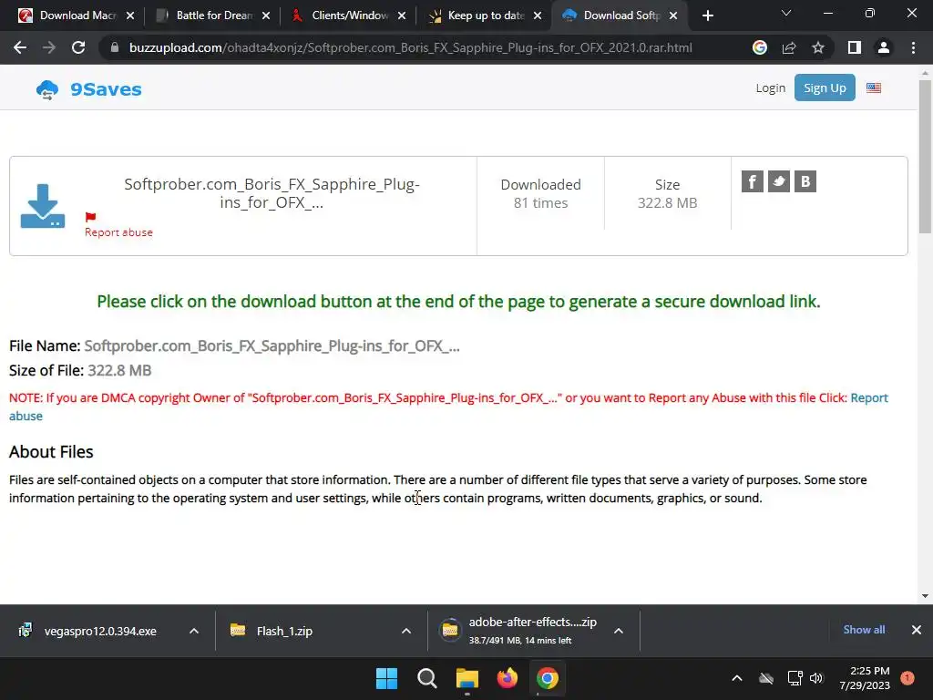Click the 9Saves site name link

click(x=106, y=89)
